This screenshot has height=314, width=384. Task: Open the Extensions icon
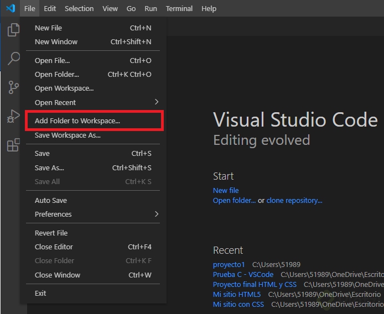click(x=13, y=145)
